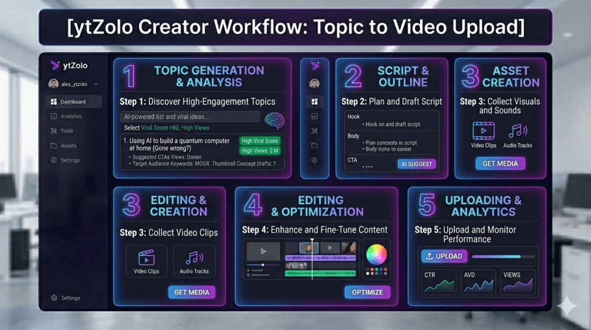Click the Assets folder icon in sidebar
Screen dimensions: 591x330
coord(54,145)
